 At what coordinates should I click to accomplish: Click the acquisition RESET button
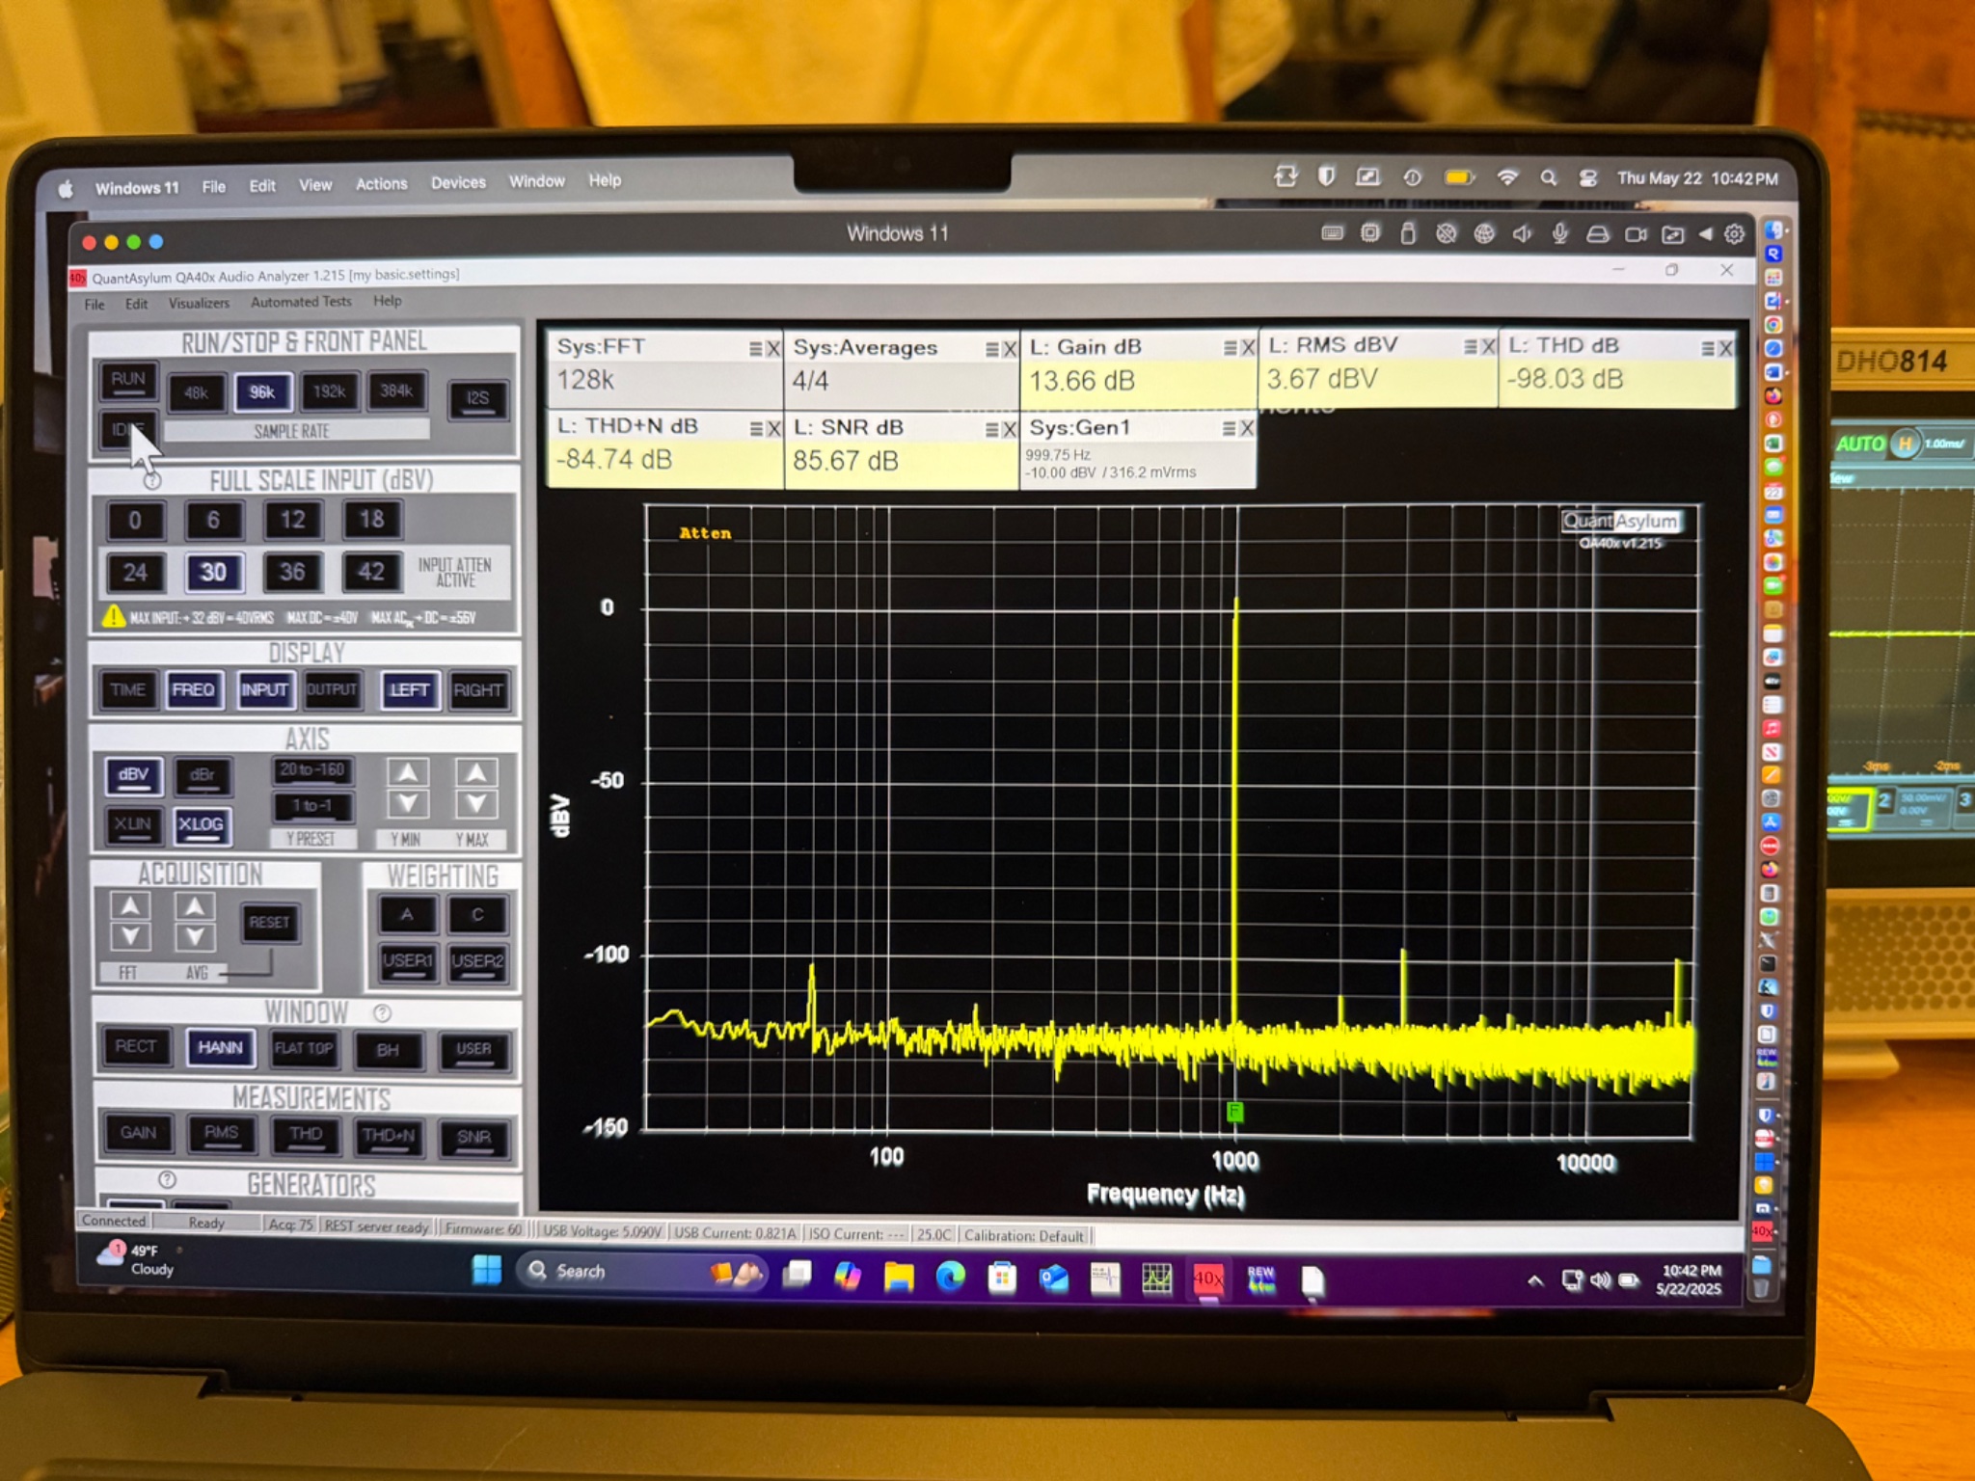pos(269,923)
